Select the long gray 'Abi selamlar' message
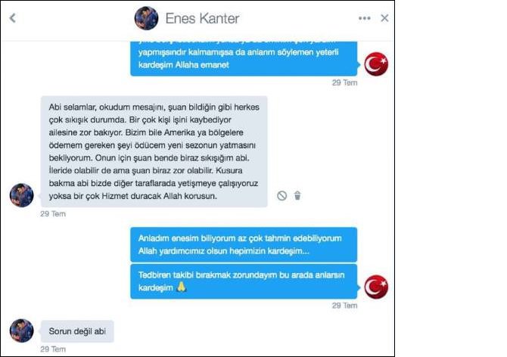Image resolution: width=507 pixels, height=357 pixels. click(x=154, y=151)
